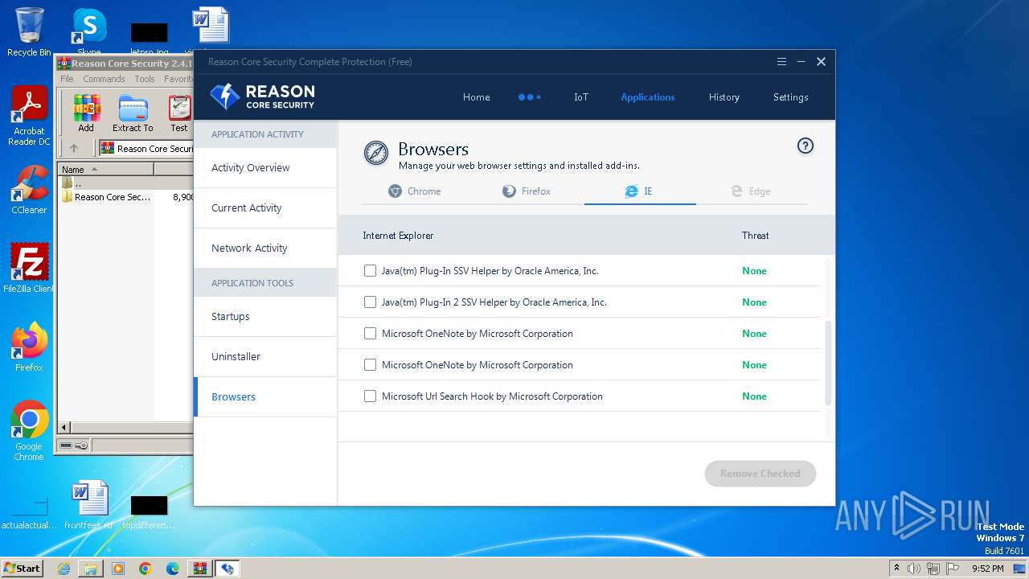Open Current Activity in sidebar
This screenshot has height=579, width=1029.
click(x=265, y=208)
